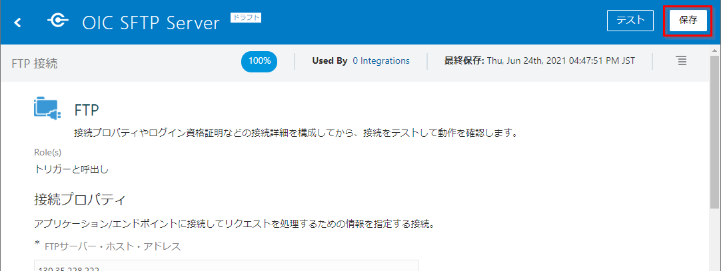This screenshot has height=271, width=721.
Task: Click the Used By label
Action: 330,60
